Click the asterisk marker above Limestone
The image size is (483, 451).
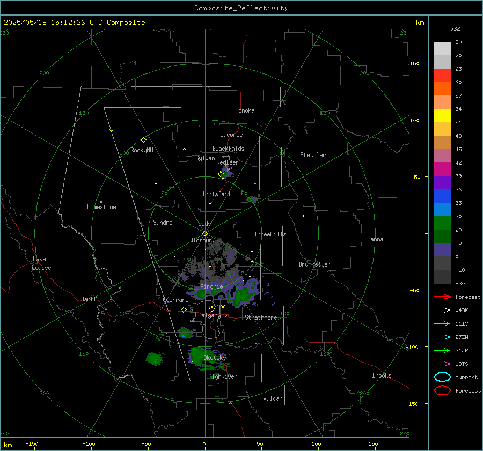pos(101,202)
